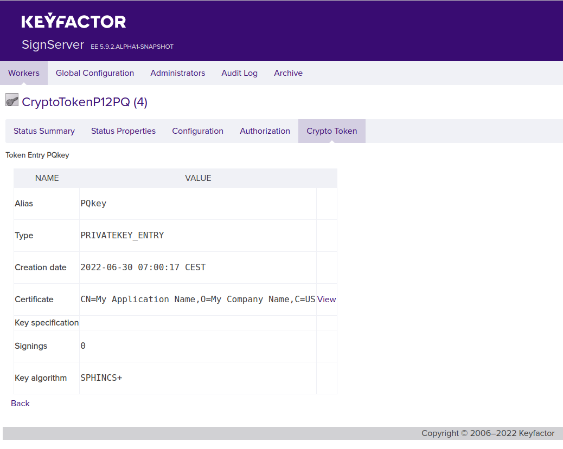
Task: Click View link for the certificate
Action: click(327, 300)
